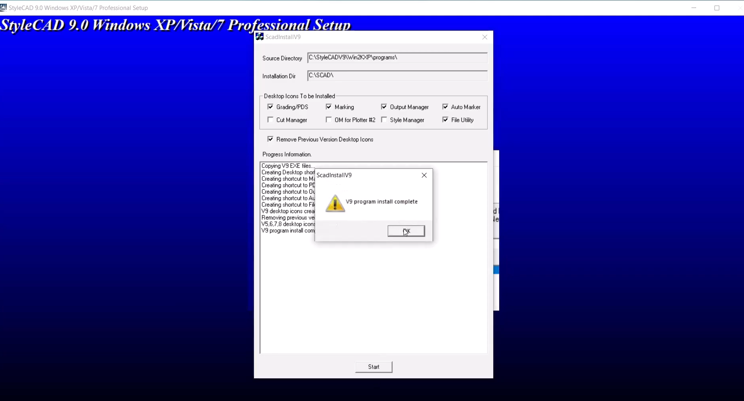Toggle the File Utility checkbox
The height and width of the screenshot is (401, 744).
tap(445, 120)
